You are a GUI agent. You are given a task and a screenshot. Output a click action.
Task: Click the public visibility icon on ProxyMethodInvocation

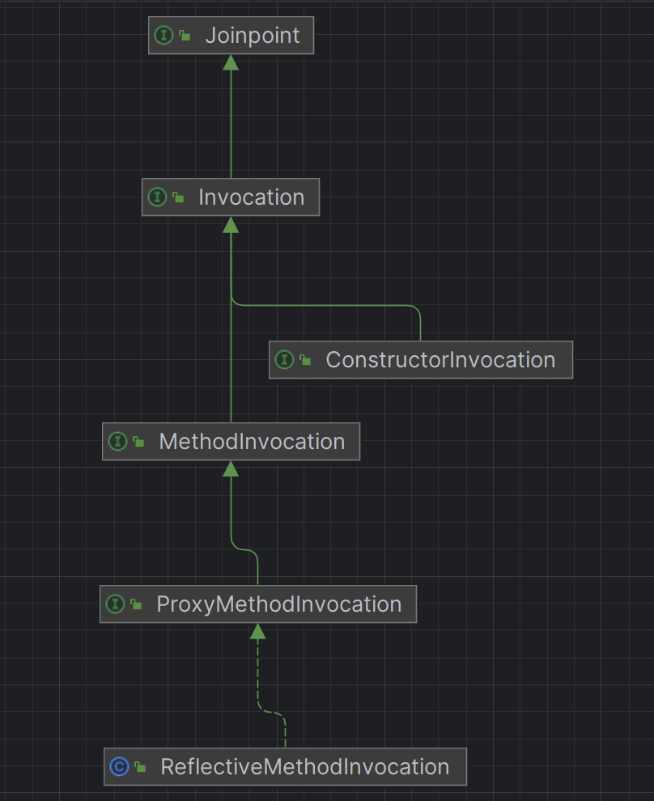(136, 604)
